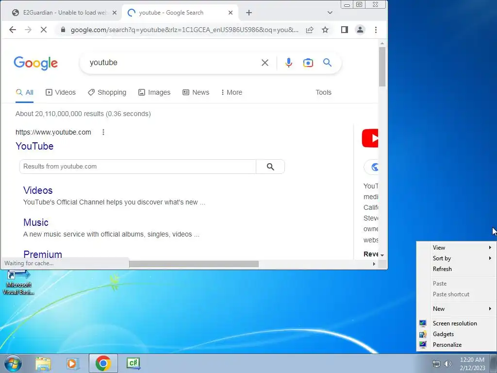Share this page using the share icon

coord(310,30)
